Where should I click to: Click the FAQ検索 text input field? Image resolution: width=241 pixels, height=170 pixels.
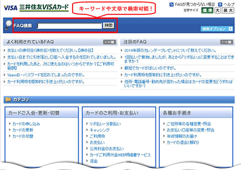tap(69, 26)
